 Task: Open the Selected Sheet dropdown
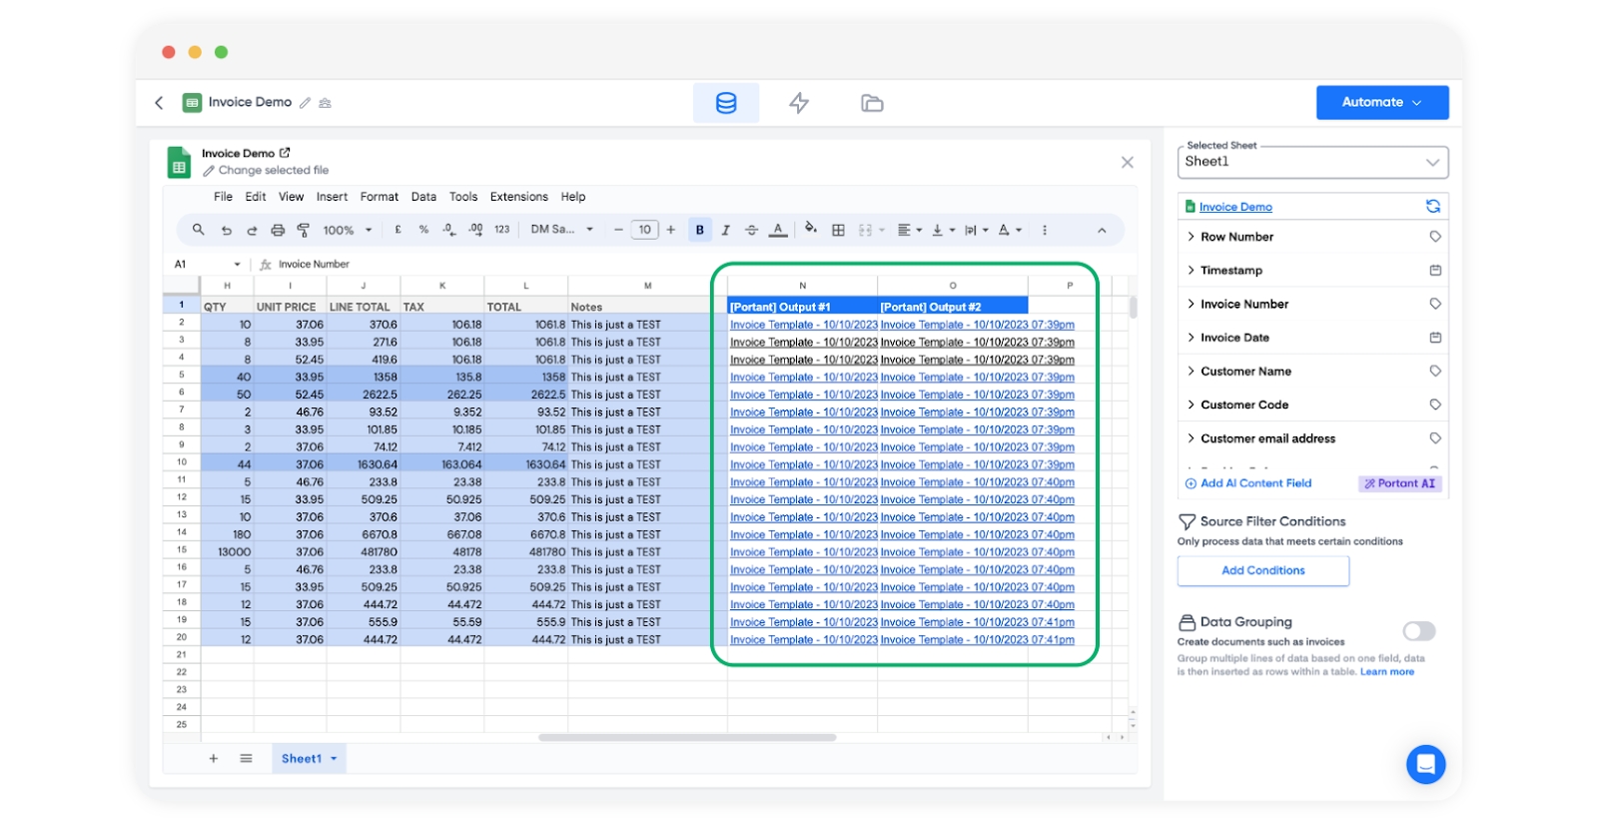point(1312,162)
